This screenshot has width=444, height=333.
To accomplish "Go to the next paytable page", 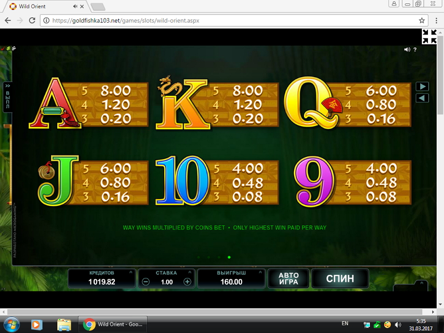I will 422,87.
